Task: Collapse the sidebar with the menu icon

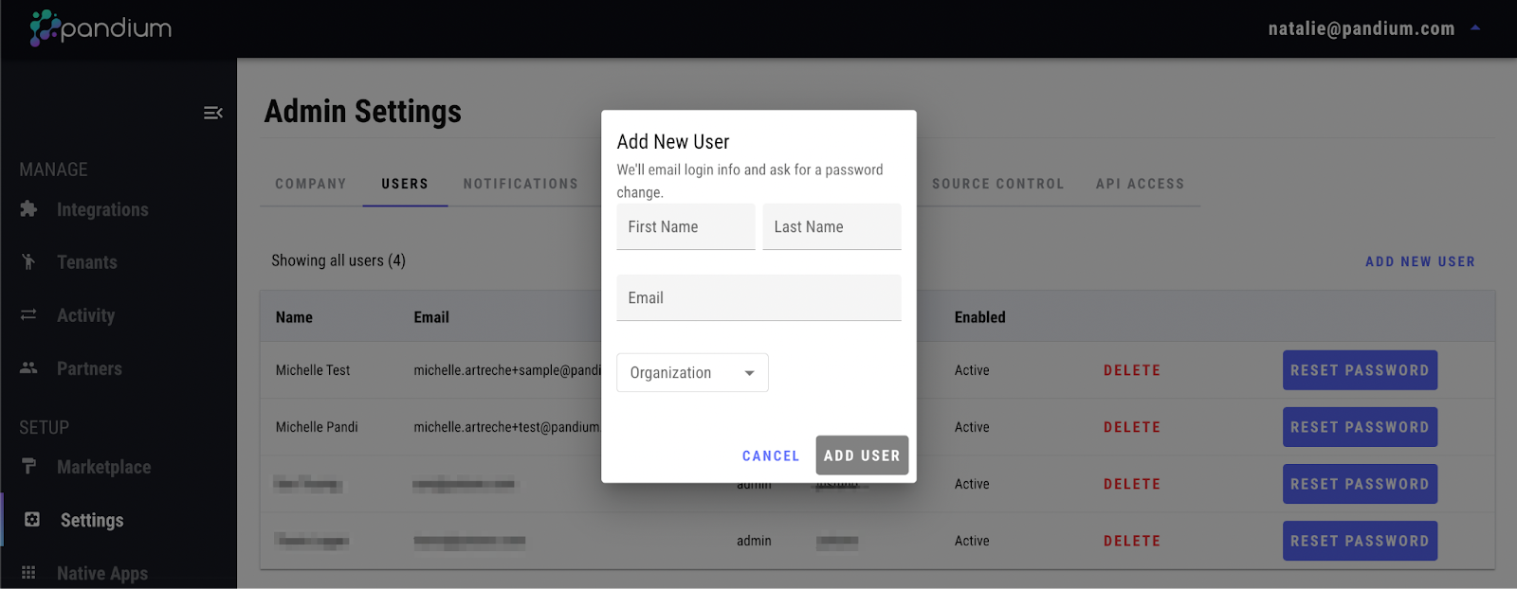Action: tap(212, 114)
